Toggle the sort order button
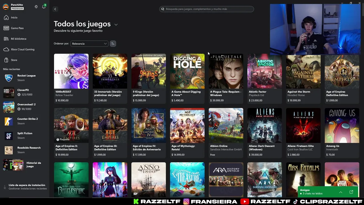The width and height of the screenshot is (364, 205). pos(113,44)
